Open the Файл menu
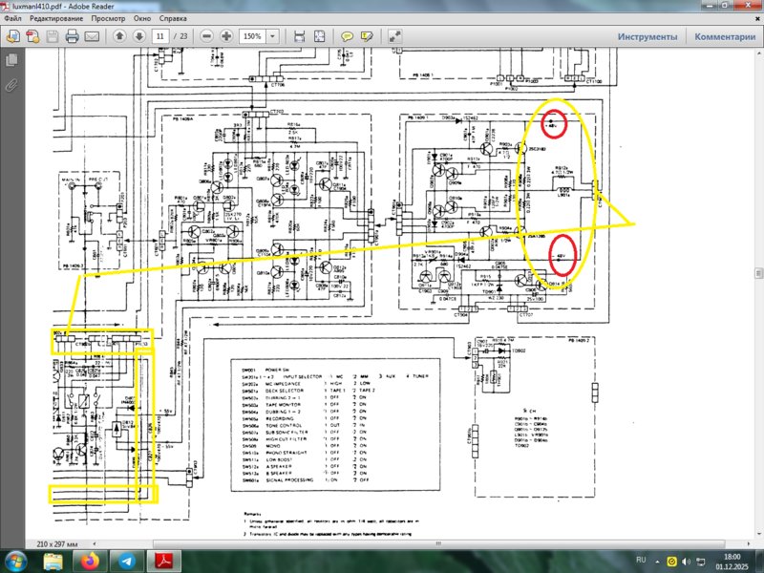The height and width of the screenshot is (573, 764). coord(13,18)
